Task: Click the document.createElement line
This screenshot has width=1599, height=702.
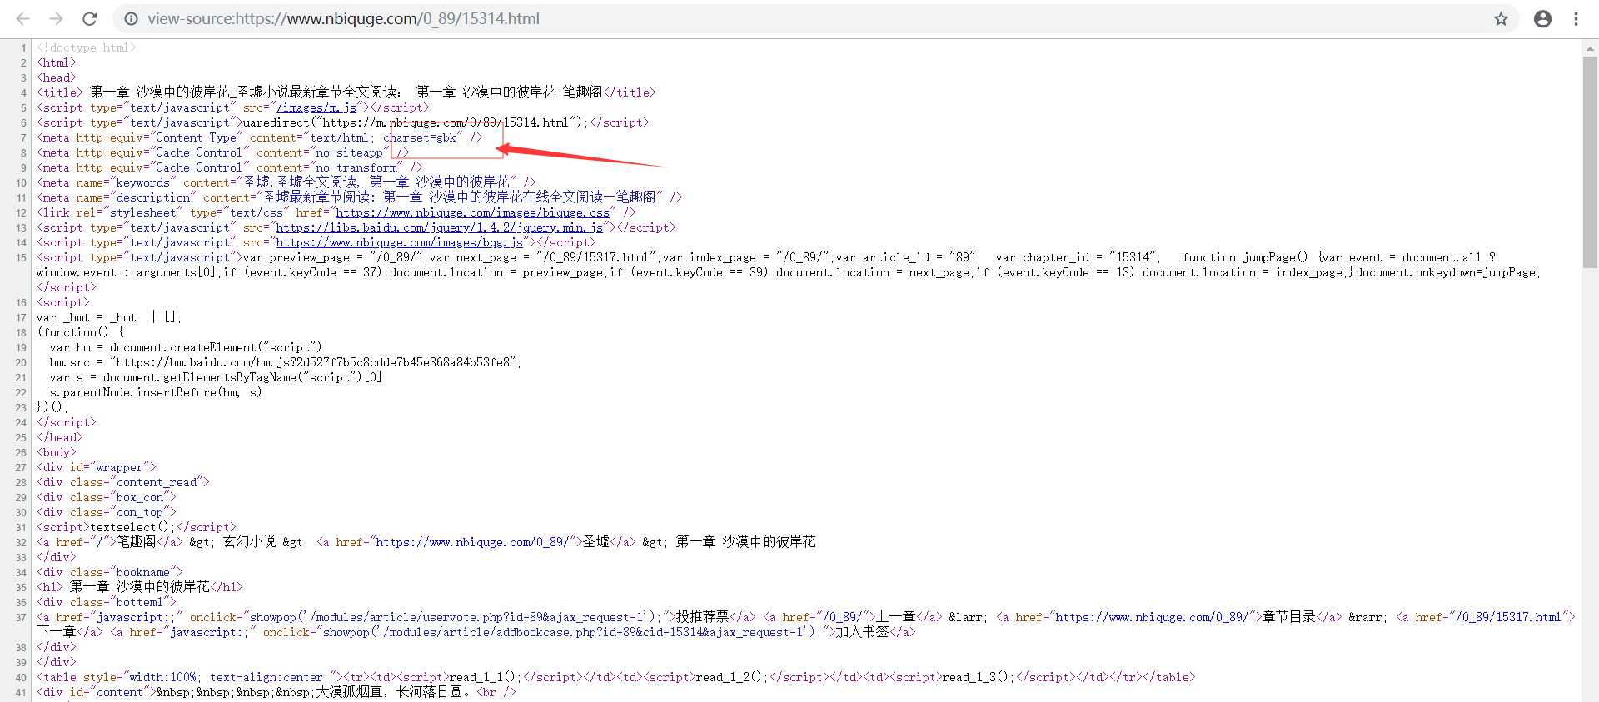Action: pyautogui.click(x=188, y=347)
